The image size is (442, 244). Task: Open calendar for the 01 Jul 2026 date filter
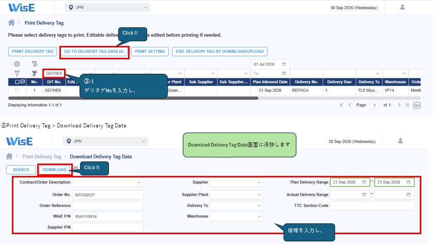tap(284, 64)
